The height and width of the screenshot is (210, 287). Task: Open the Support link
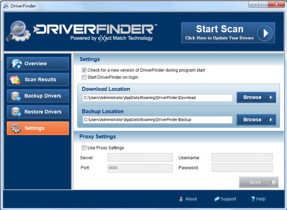(x=225, y=199)
